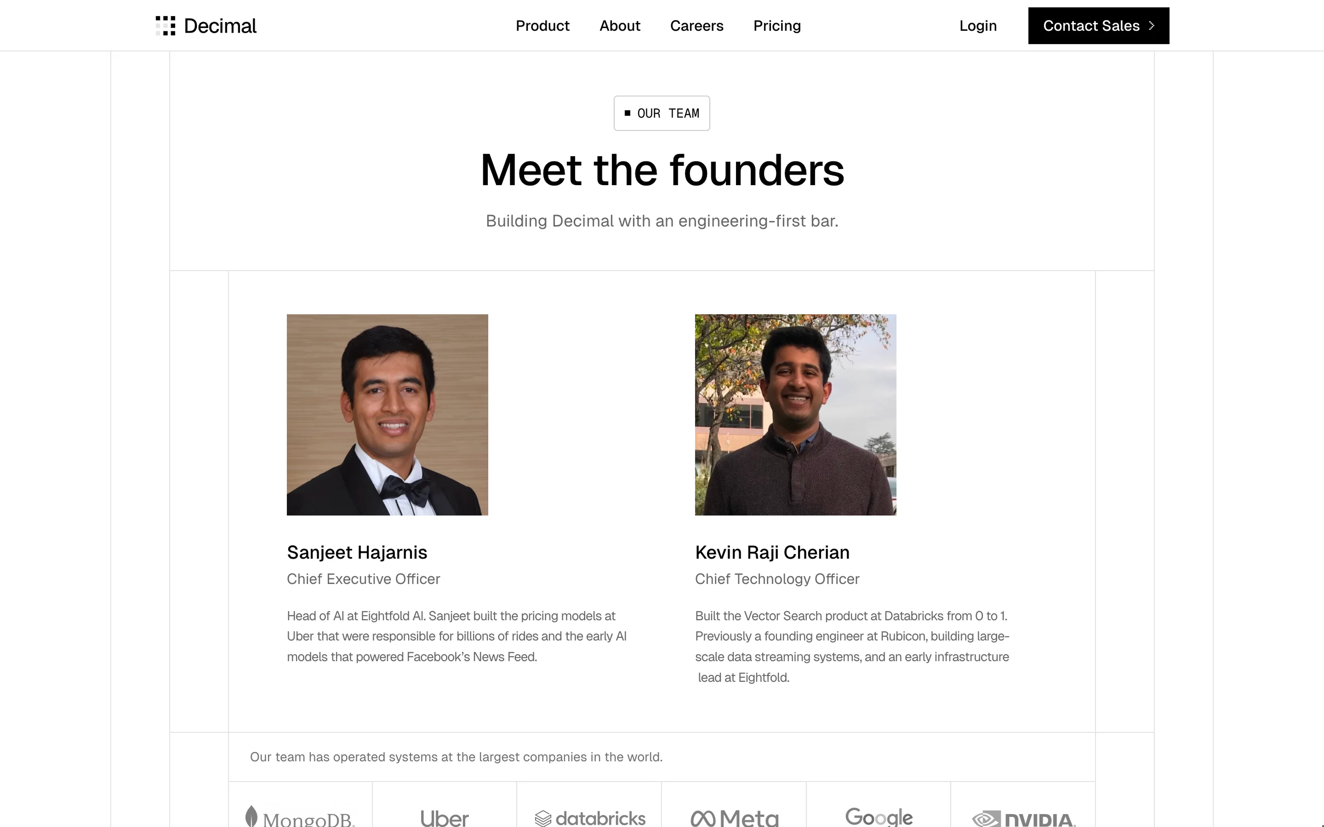Click the Kevin Raji Cherian name heading
This screenshot has height=827, width=1324.
(x=772, y=552)
